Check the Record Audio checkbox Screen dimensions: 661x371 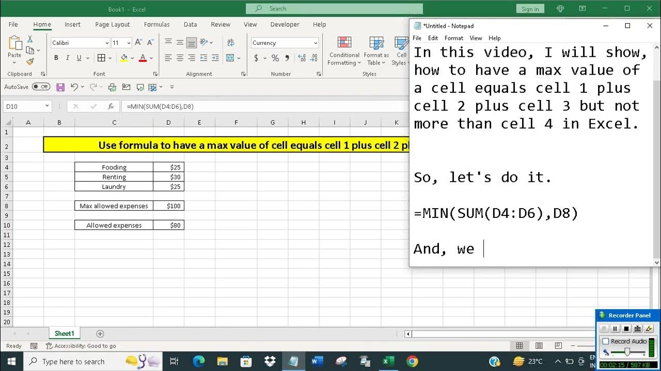pos(606,341)
